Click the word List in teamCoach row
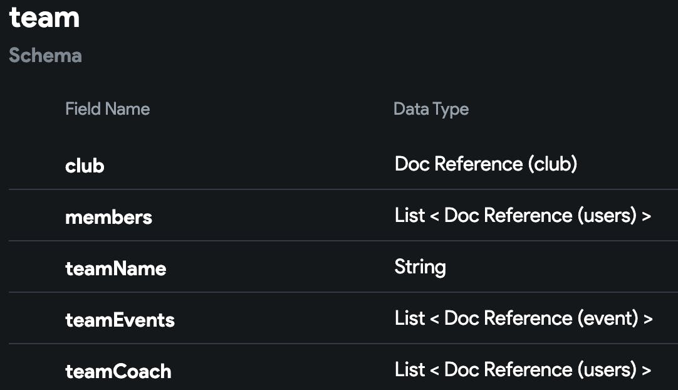The image size is (678, 390). point(410,370)
